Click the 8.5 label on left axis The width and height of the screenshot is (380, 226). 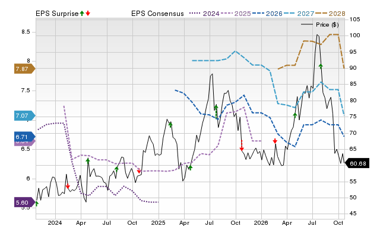[26, 32]
